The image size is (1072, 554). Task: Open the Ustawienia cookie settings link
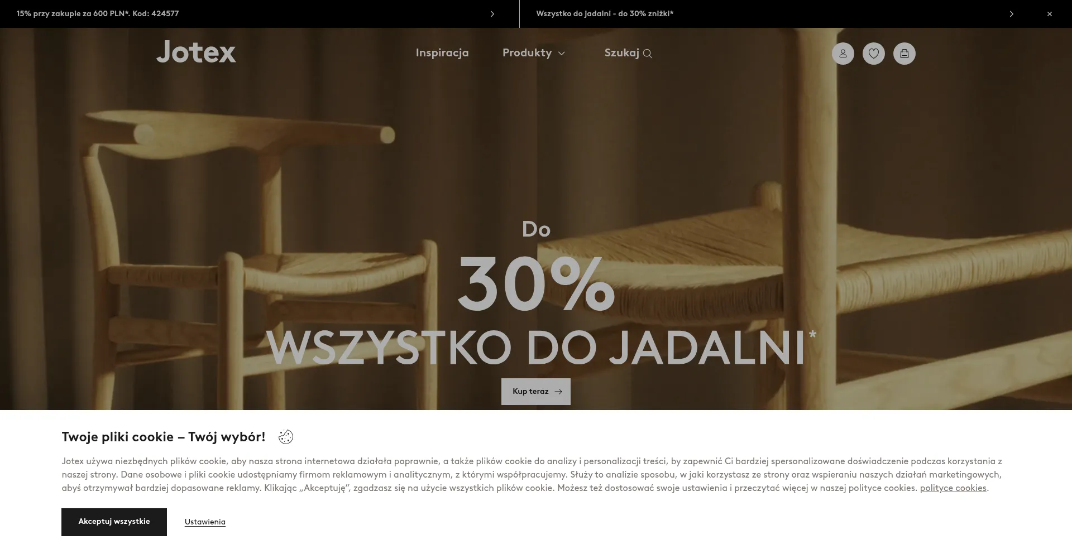pyautogui.click(x=205, y=522)
